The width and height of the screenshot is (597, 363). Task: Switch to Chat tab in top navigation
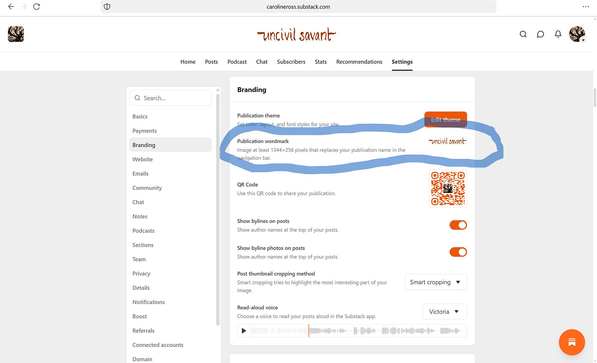262,62
